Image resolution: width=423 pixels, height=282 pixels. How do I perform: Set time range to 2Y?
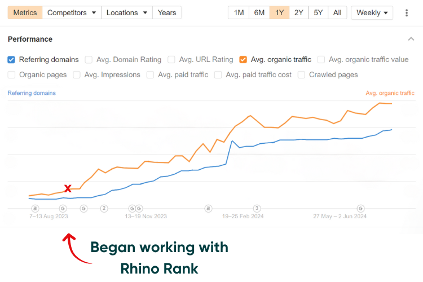point(298,12)
